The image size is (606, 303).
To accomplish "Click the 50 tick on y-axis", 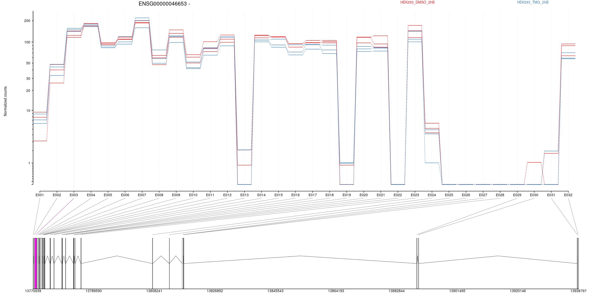I will [x=28, y=63].
